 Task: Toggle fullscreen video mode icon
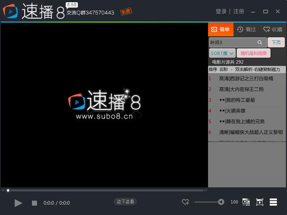260,202
